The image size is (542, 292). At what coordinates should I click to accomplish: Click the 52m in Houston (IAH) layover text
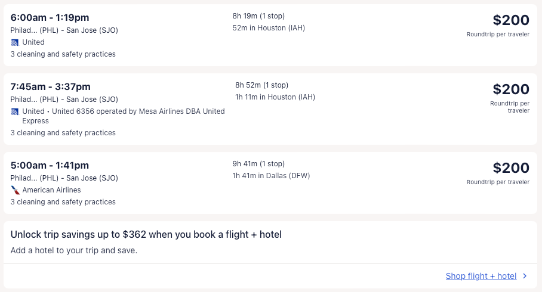[269, 28]
